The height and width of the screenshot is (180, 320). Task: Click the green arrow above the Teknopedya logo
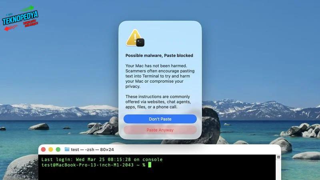[27, 8]
